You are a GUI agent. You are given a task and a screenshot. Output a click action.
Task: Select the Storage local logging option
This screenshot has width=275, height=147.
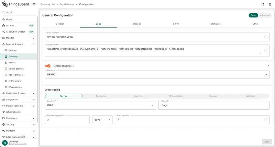coord(213,96)
